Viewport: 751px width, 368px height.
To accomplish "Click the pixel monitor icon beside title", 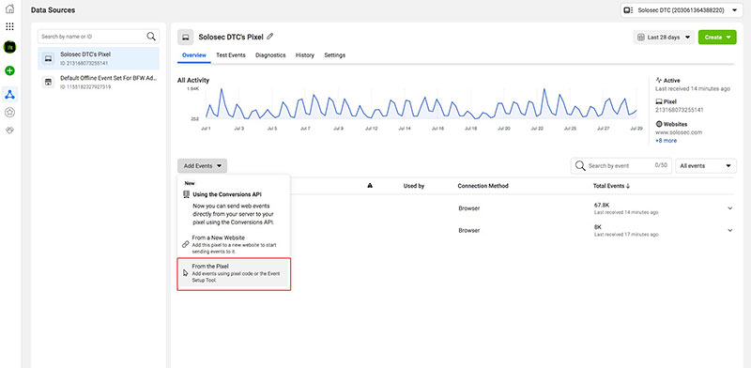I will (x=185, y=37).
